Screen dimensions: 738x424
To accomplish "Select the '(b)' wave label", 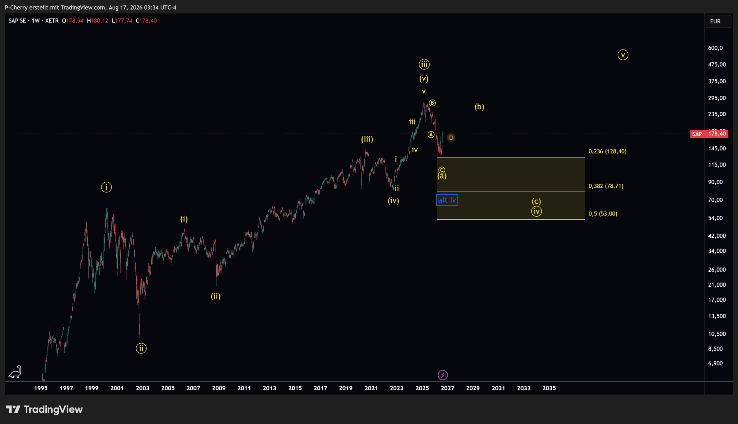I will click(479, 107).
